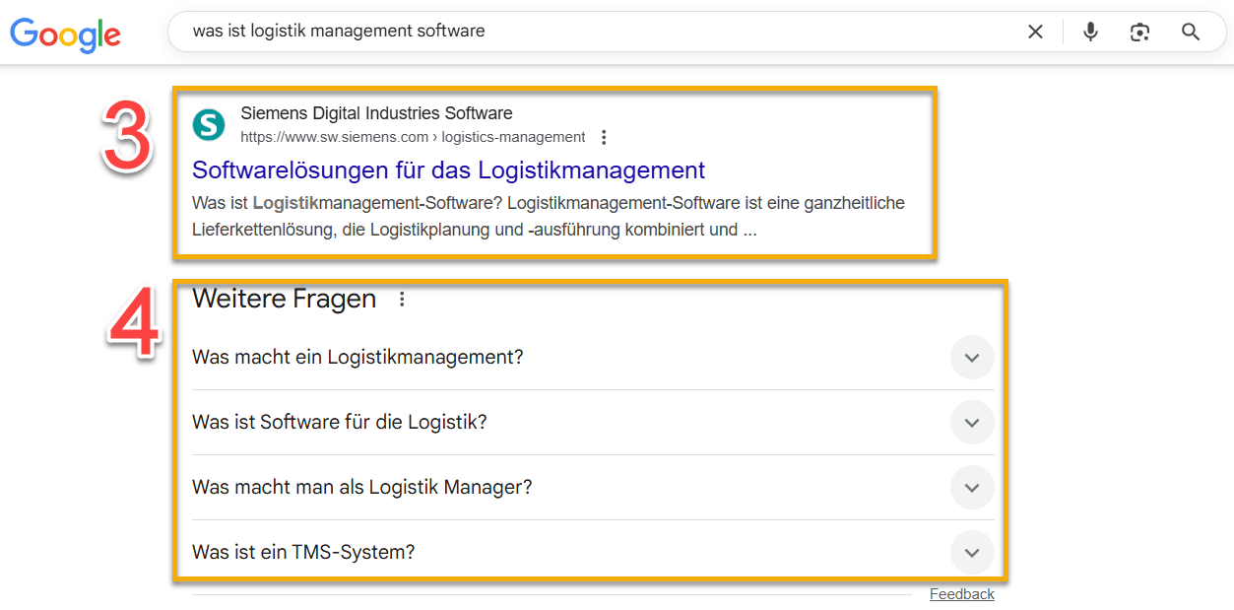The width and height of the screenshot is (1234, 610).
Task: Clear the search query with the X icon
Action: [1035, 32]
